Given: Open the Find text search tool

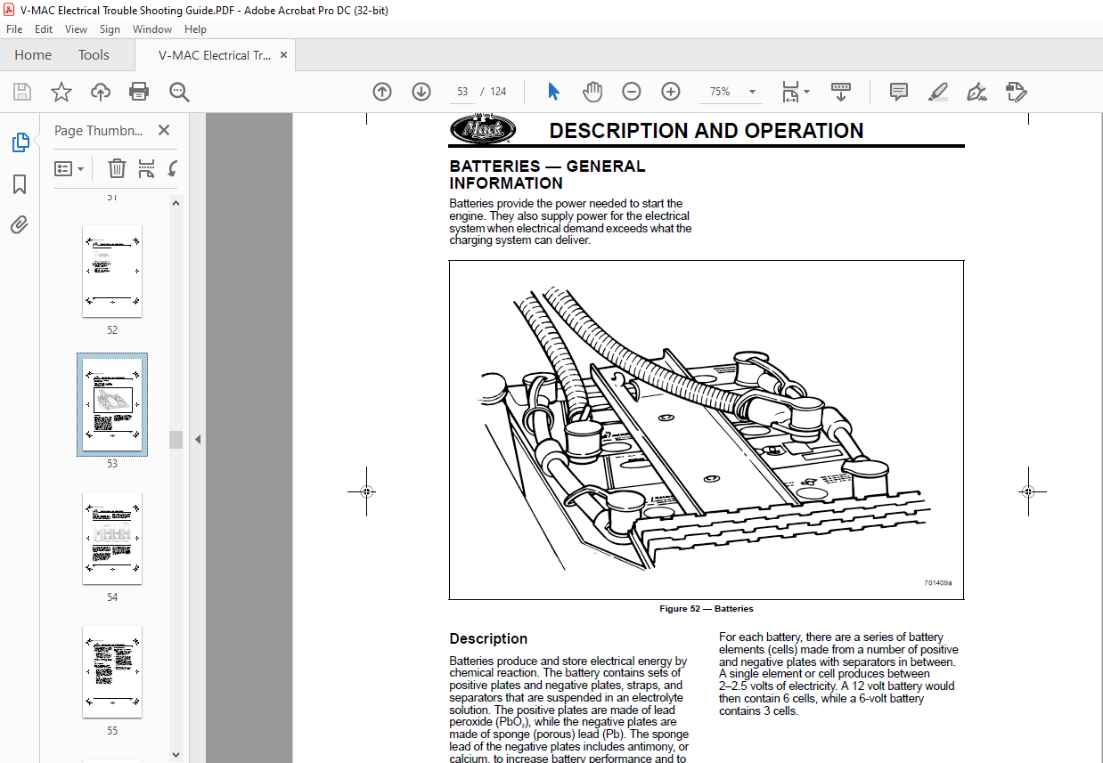Looking at the screenshot, I should click(179, 92).
